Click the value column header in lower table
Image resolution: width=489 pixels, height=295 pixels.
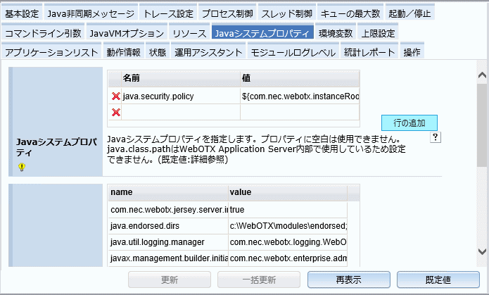(288, 192)
